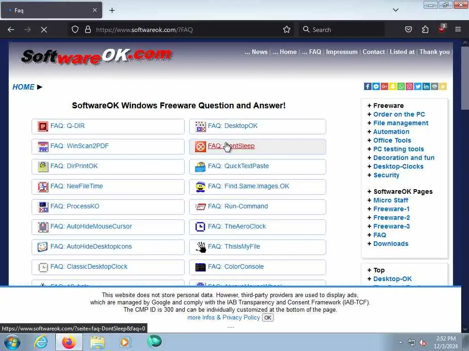Click the TheAeroClock program icon

(x=201, y=227)
